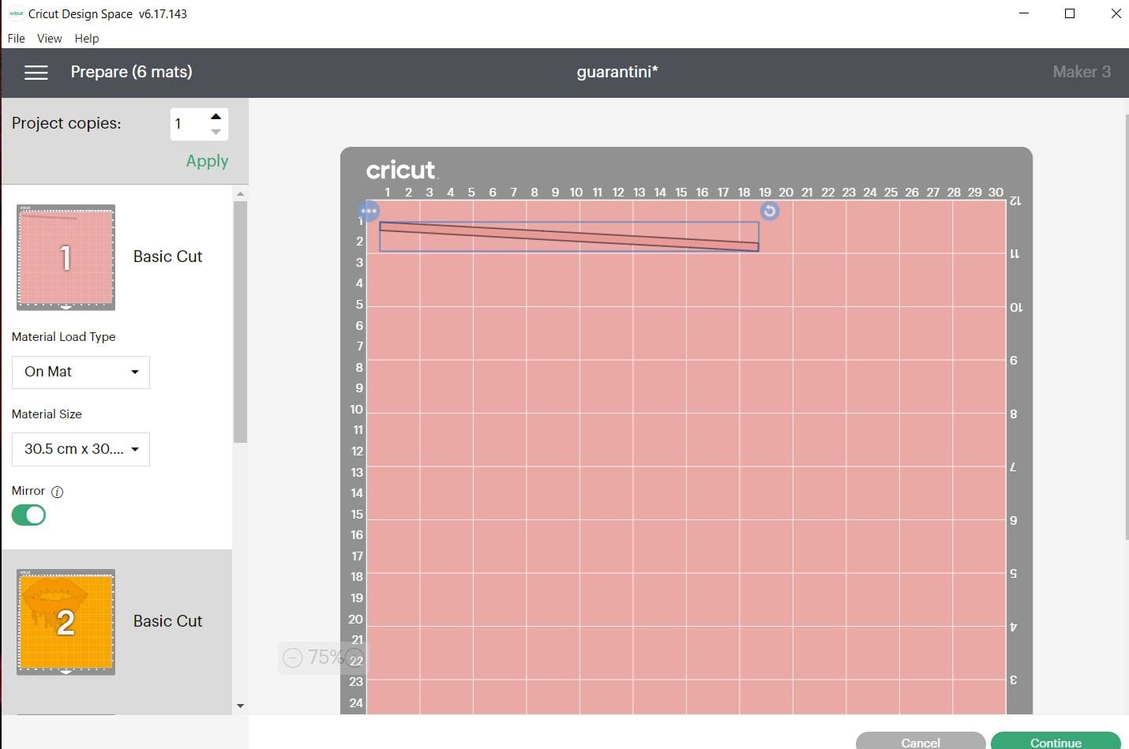Click the 75% zoom level text

click(325, 657)
